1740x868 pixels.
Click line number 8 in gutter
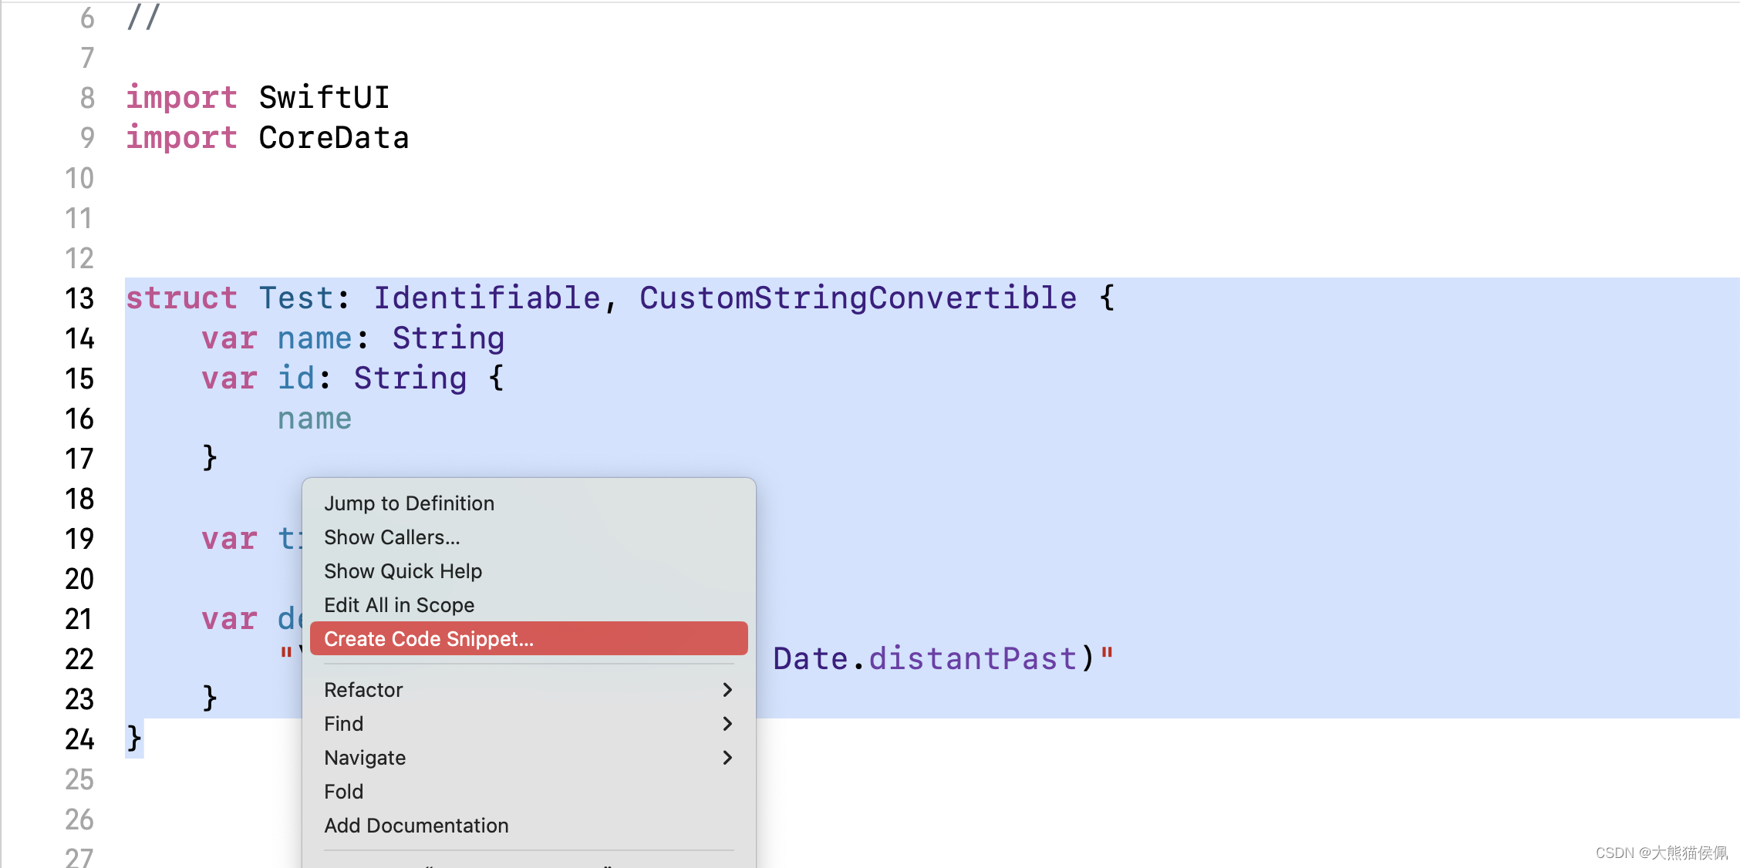(87, 98)
